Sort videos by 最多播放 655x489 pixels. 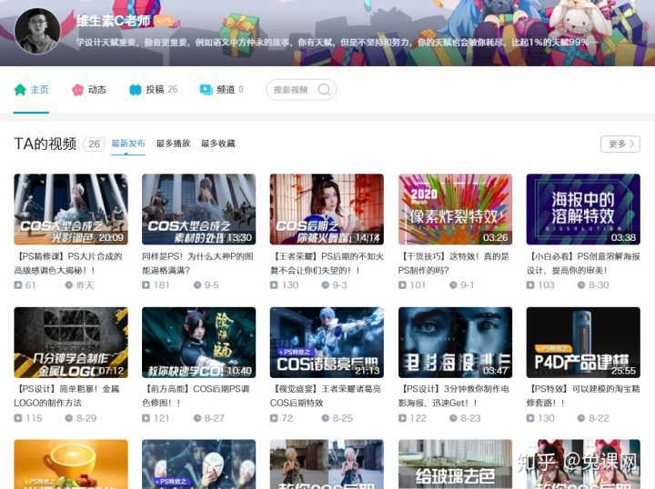pos(174,144)
